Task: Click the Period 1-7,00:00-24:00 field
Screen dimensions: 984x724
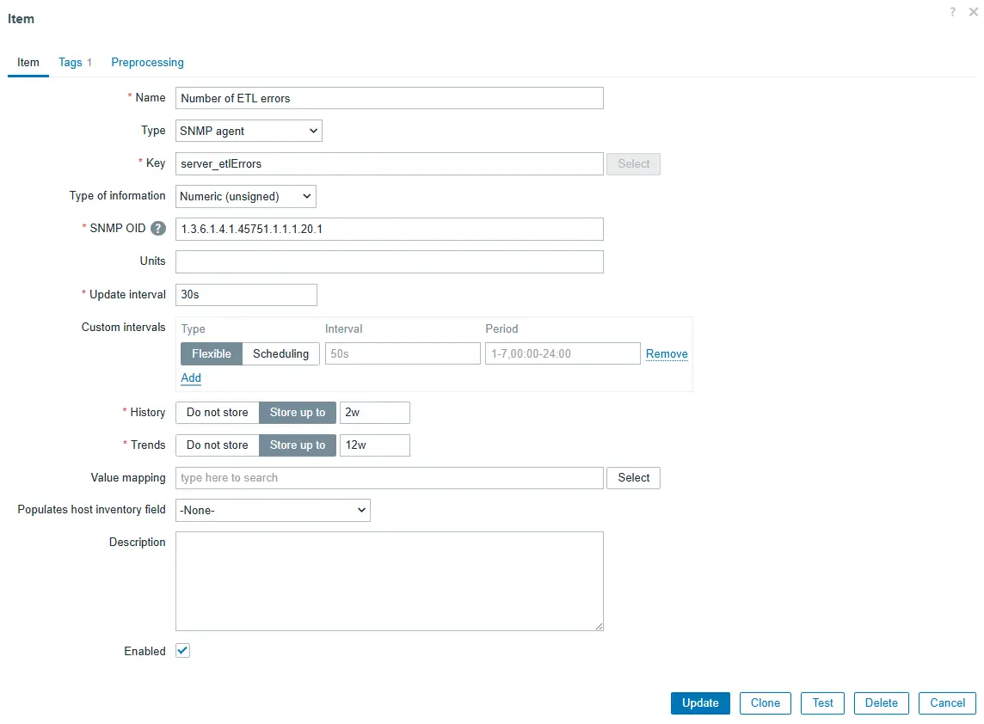Action: 563,354
